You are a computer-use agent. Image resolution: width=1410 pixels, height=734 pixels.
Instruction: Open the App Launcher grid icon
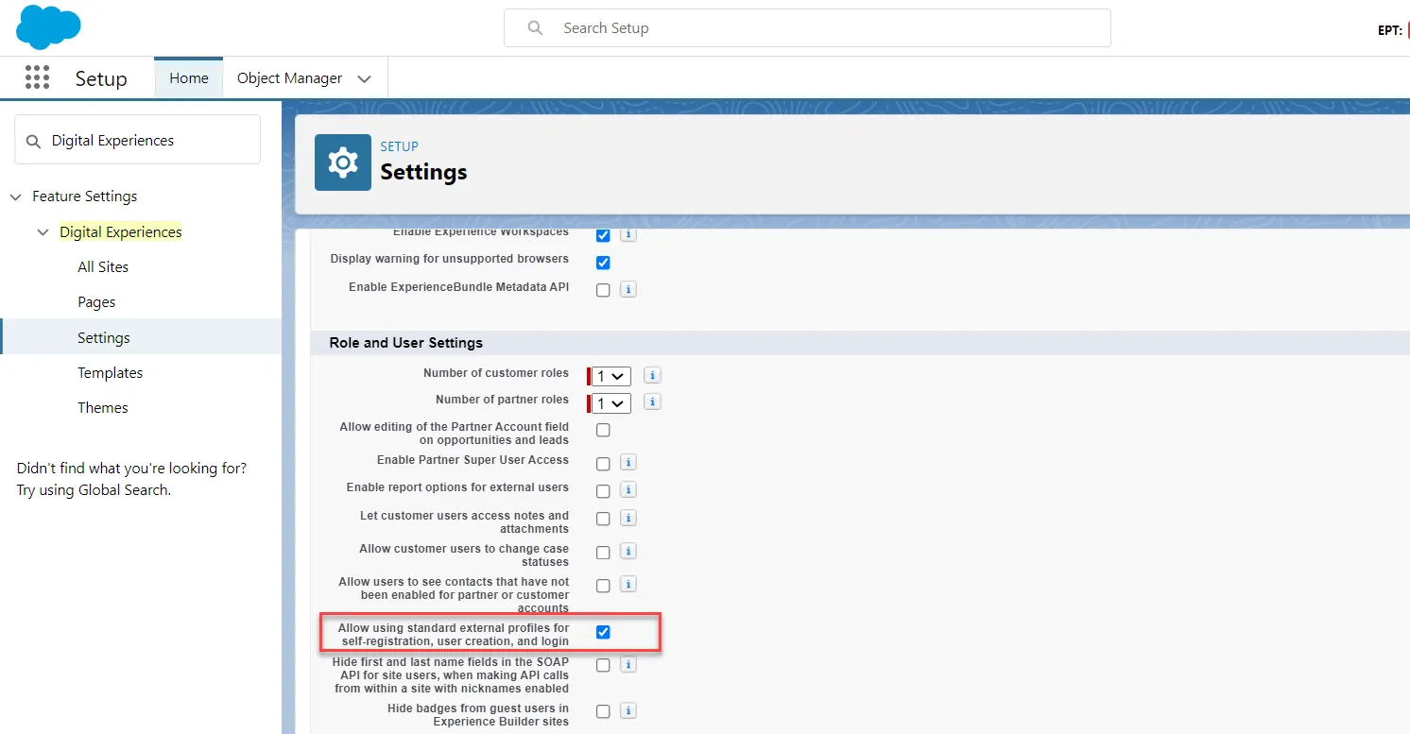pyautogui.click(x=37, y=78)
